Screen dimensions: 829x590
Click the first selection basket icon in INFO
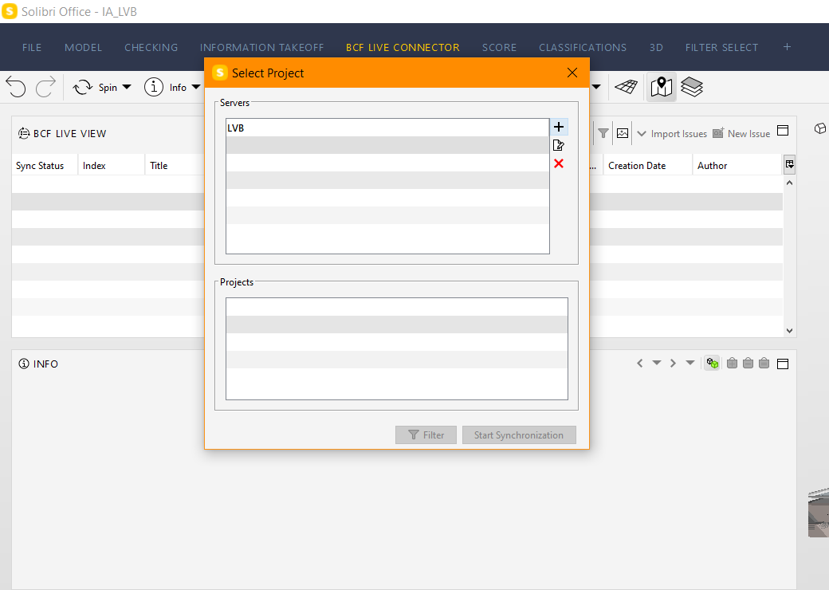pyautogui.click(x=732, y=363)
